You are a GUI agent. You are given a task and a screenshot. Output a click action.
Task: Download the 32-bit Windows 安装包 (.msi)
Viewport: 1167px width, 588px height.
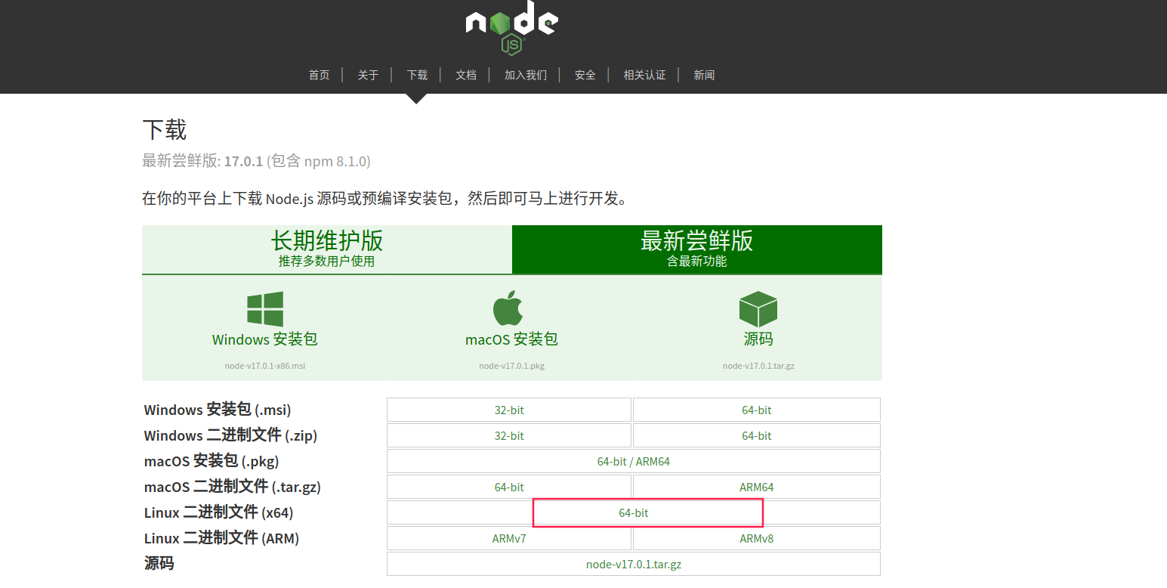pyautogui.click(x=508, y=410)
